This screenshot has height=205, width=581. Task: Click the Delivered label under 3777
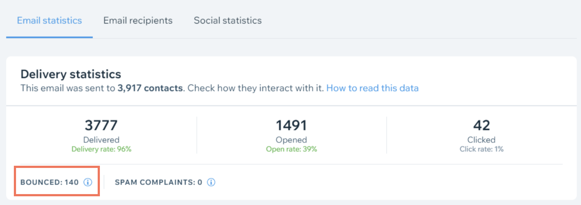[x=101, y=140]
